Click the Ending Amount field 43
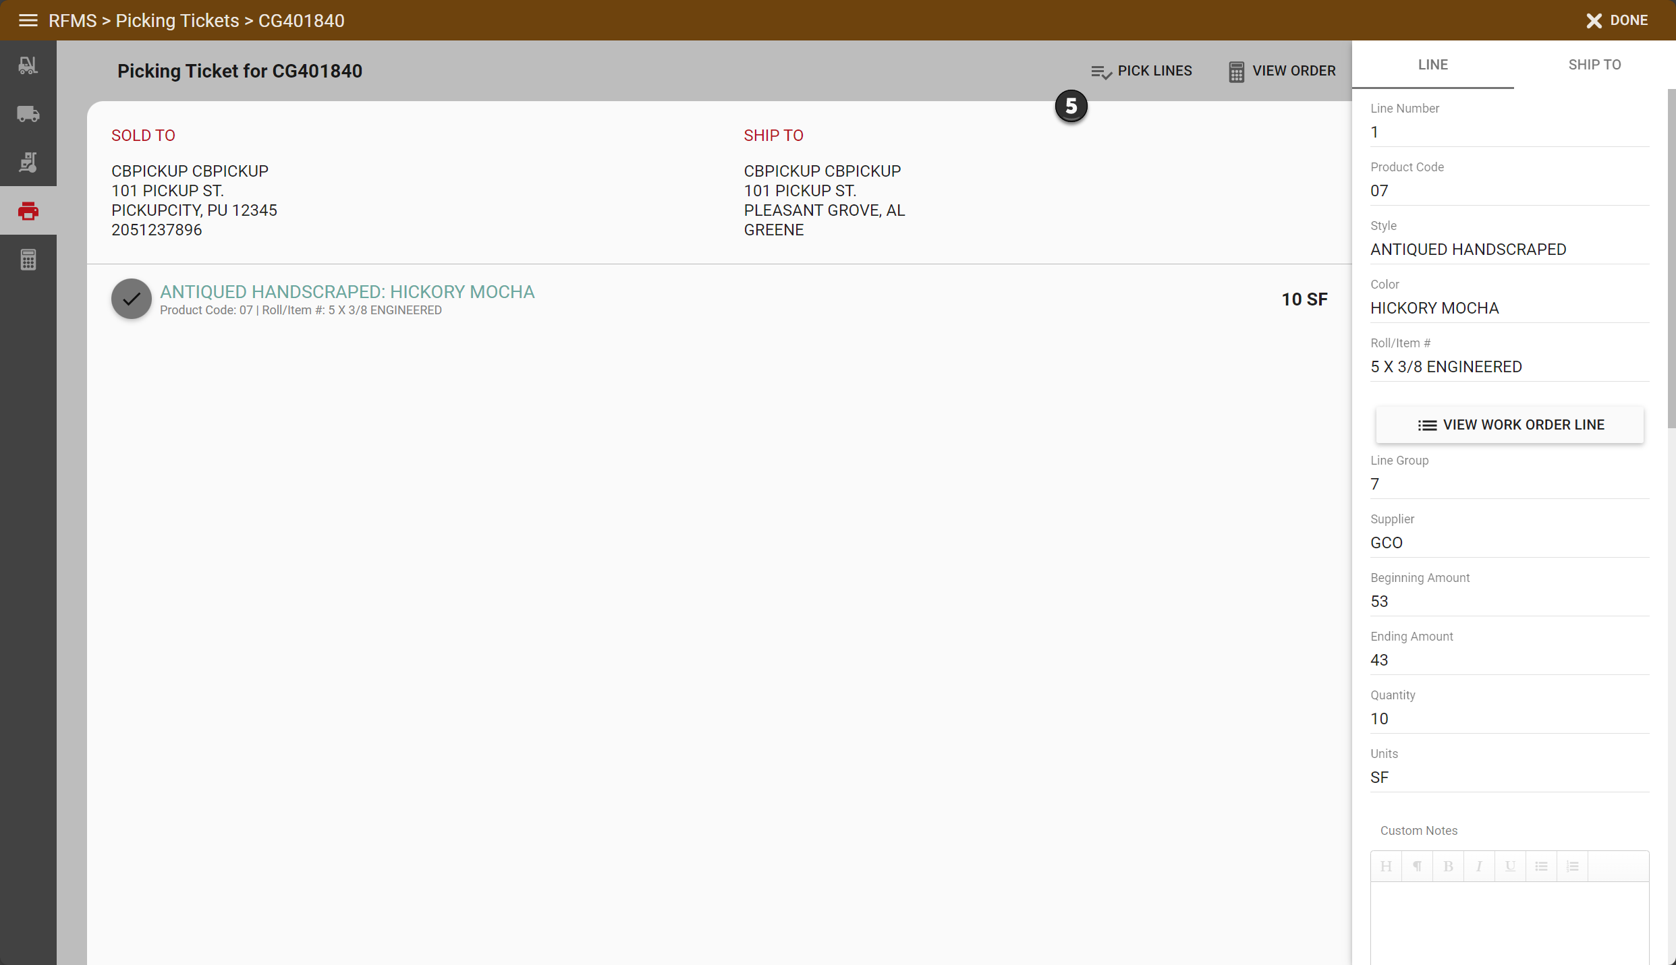 pos(1509,660)
